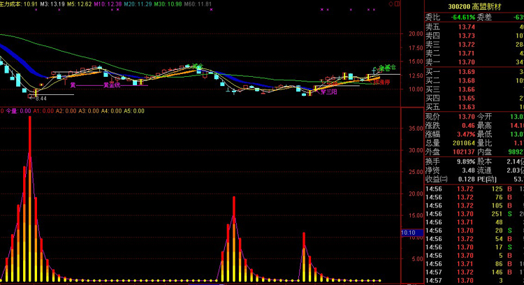Viewport: 524px width, 285px height.
Task: Click the 总量 201064 total volume value
Action: pyautogui.click(x=464, y=143)
